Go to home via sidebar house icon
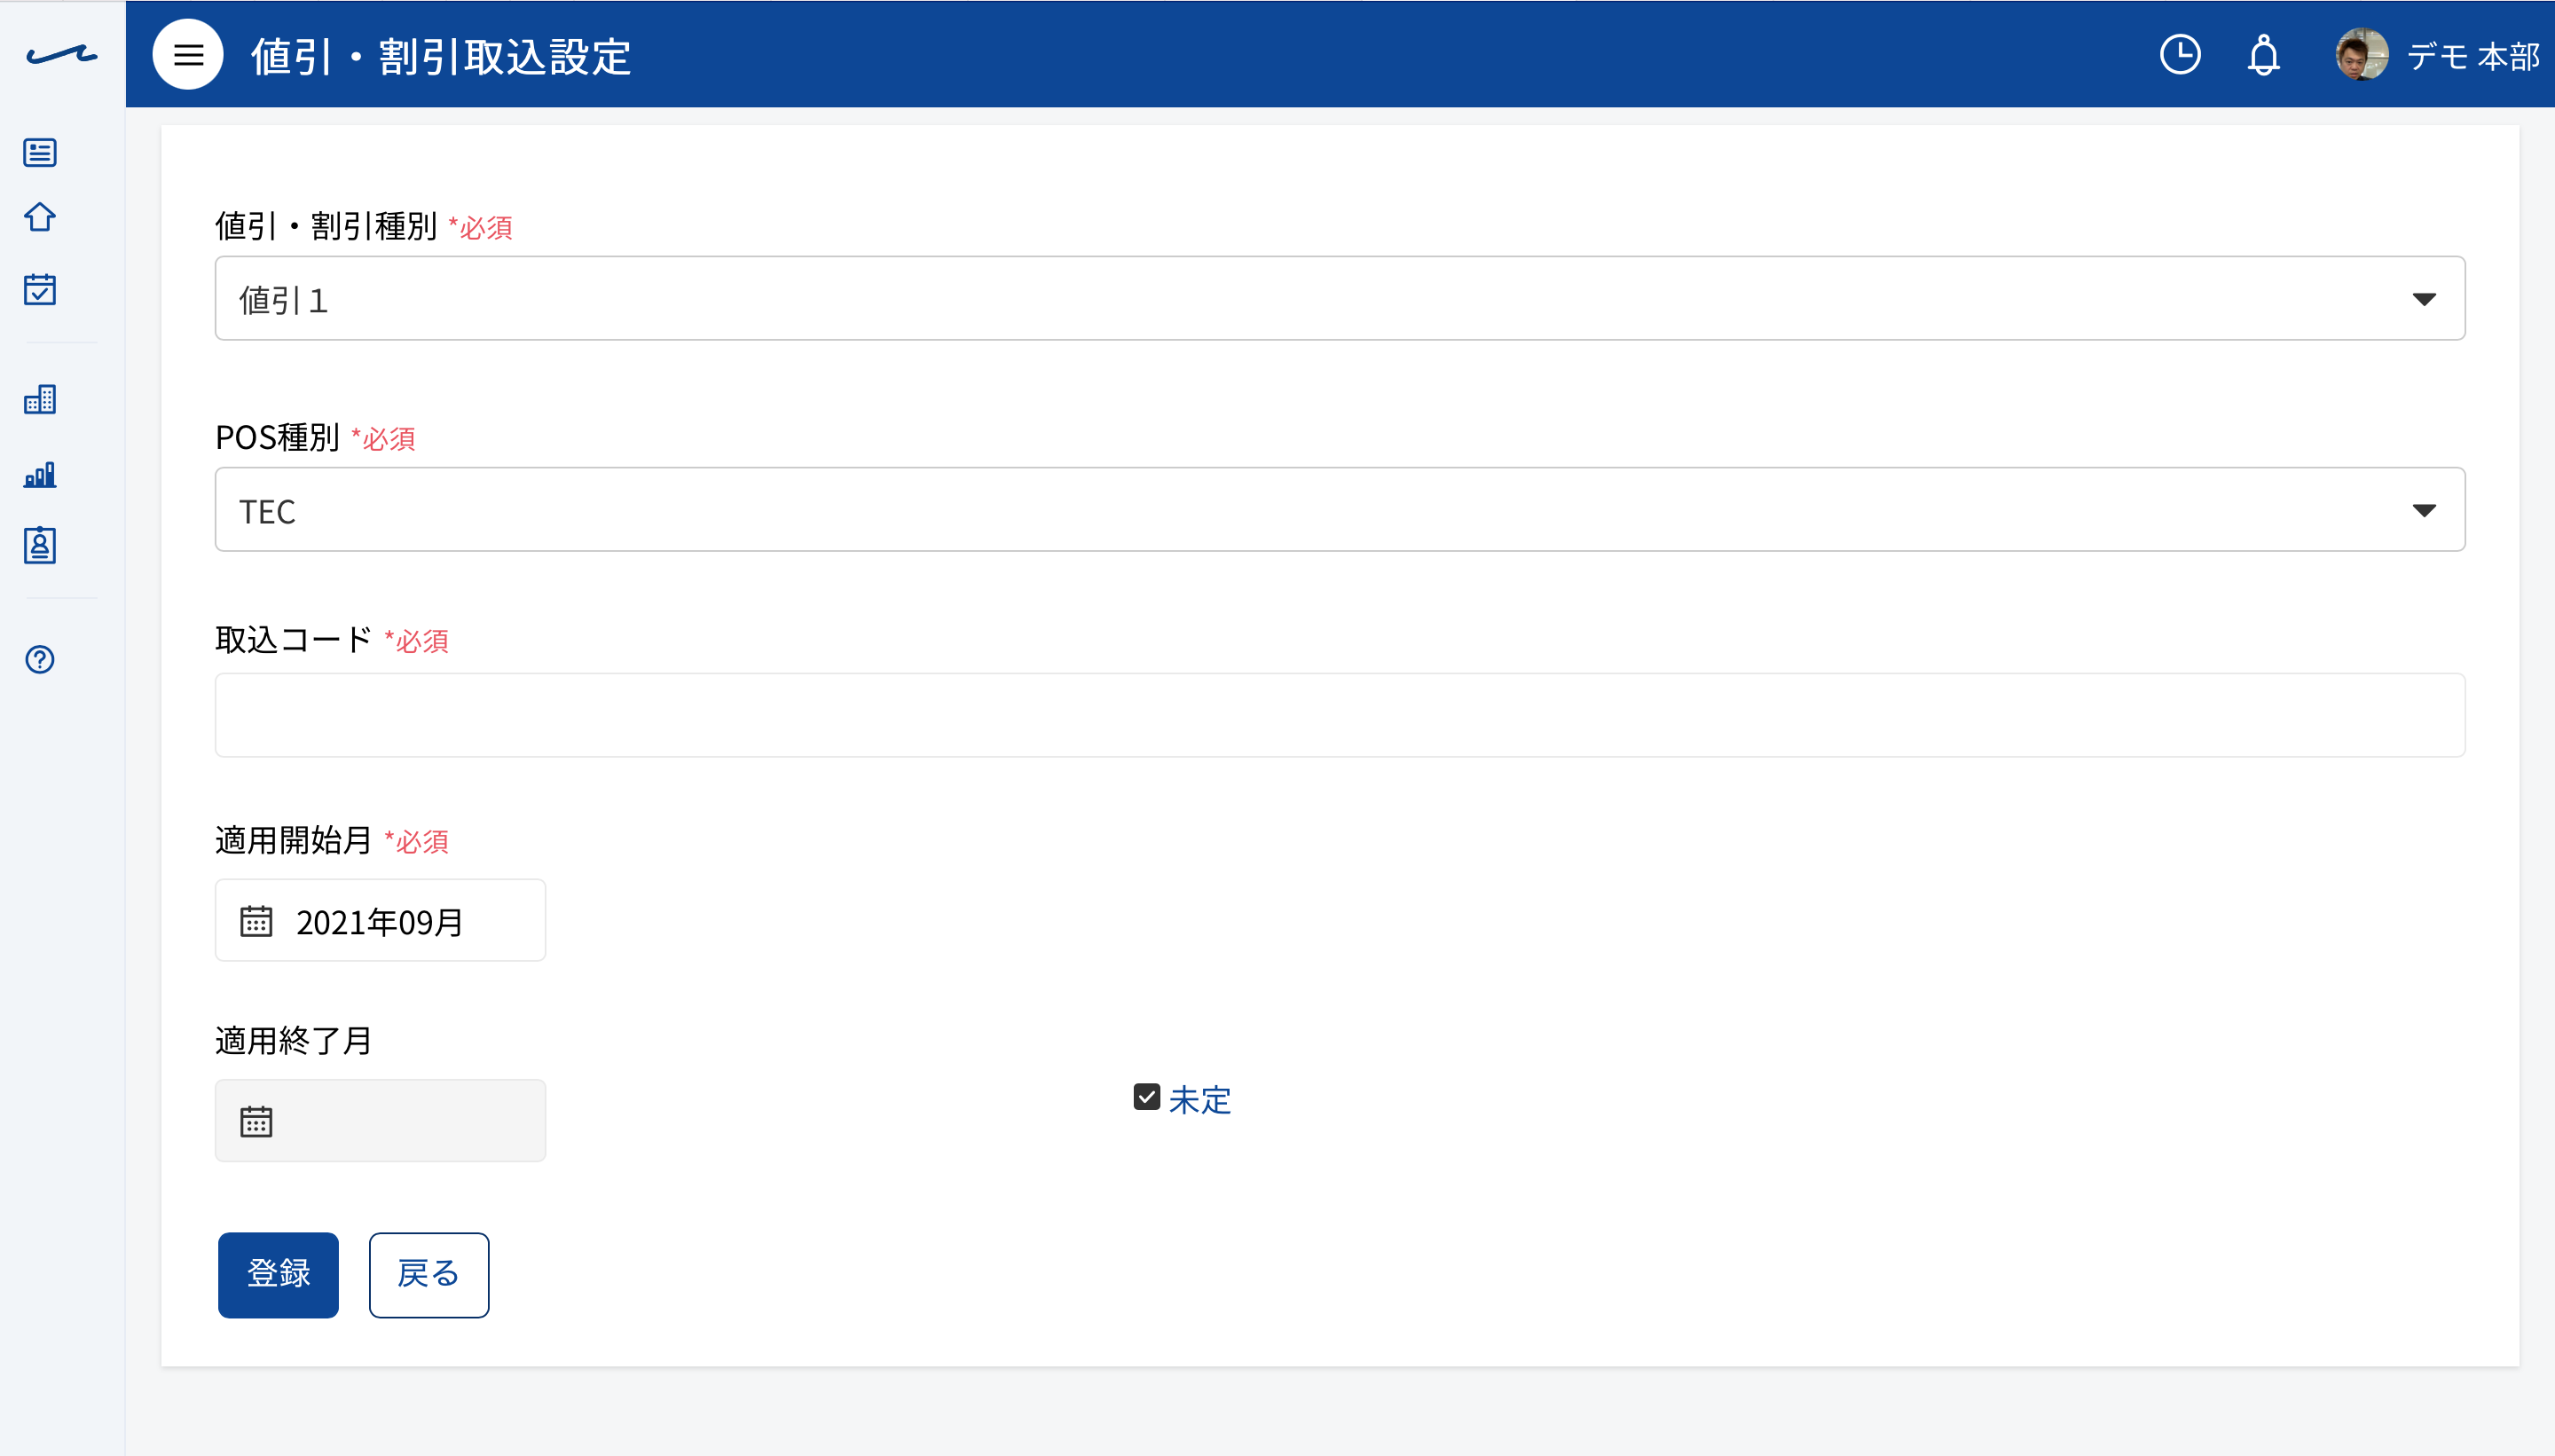 tap(40, 217)
